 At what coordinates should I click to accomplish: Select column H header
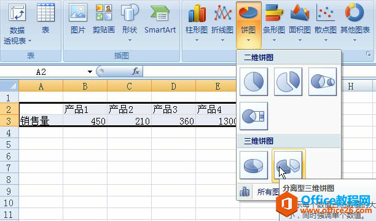pos(351,86)
